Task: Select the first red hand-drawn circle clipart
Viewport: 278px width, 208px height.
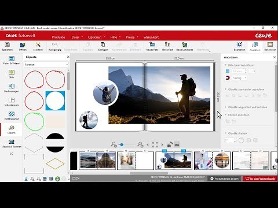Action: 34,80
